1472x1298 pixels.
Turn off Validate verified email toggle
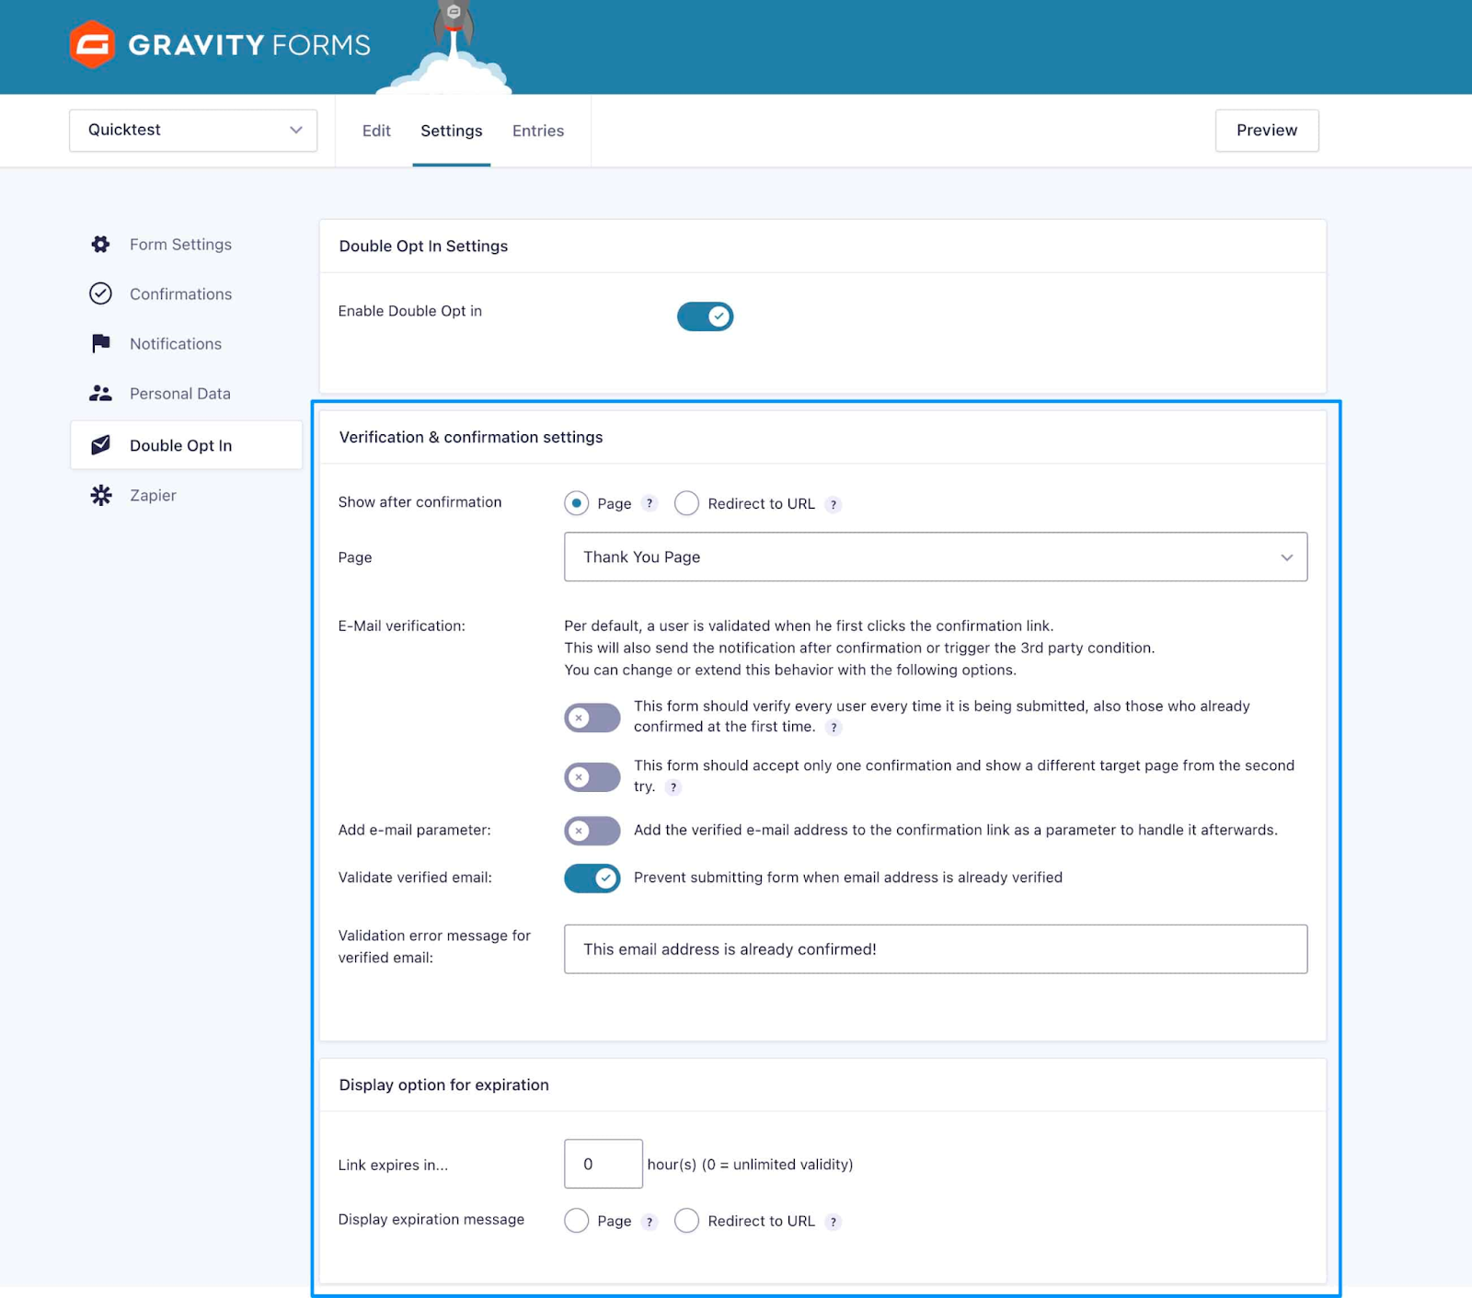592,879
